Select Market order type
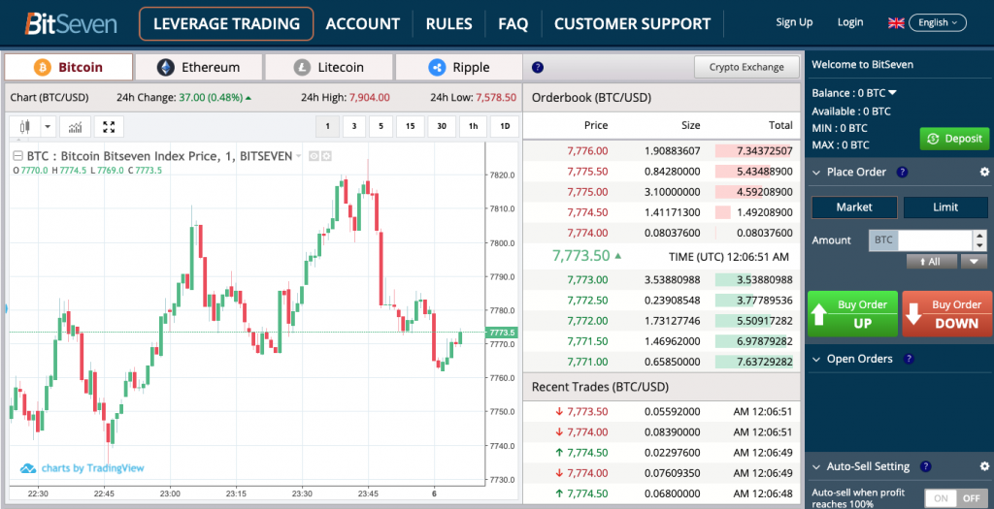This screenshot has height=509, width=994. point(854,207)
